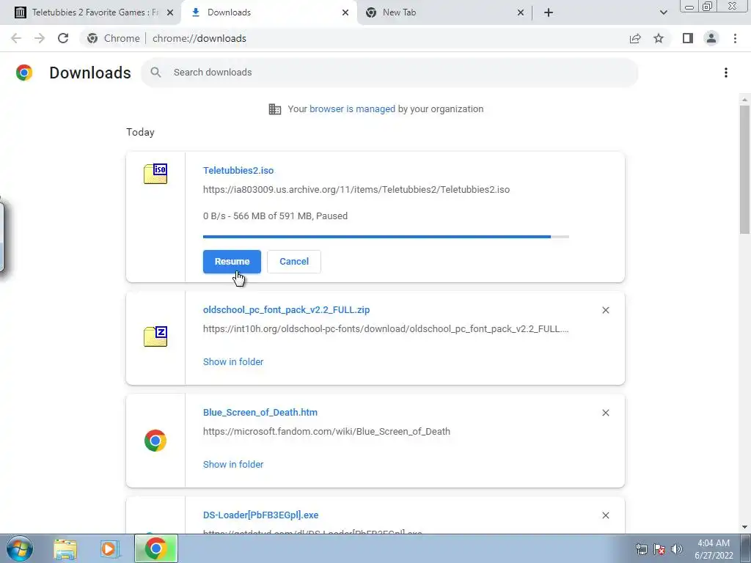The height and width of the screenshot is (563, 751).
Task: Bookmark this page with the star icon
Action: click(x=659, y=38)
